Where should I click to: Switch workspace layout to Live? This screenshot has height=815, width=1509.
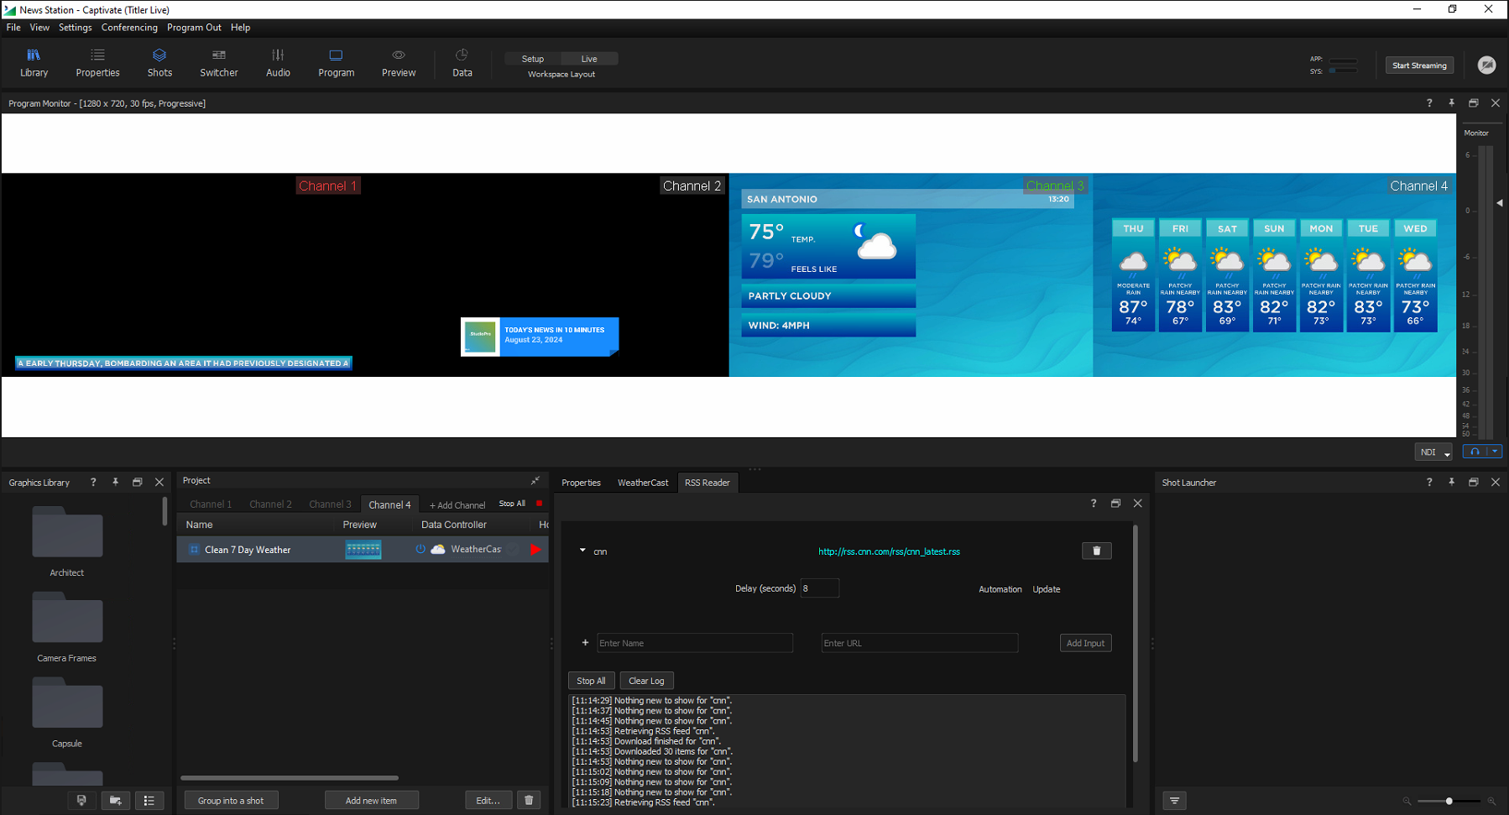(589, 59)
